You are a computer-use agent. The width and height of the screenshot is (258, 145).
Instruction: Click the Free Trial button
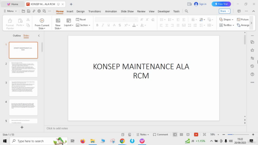point(221,4)
